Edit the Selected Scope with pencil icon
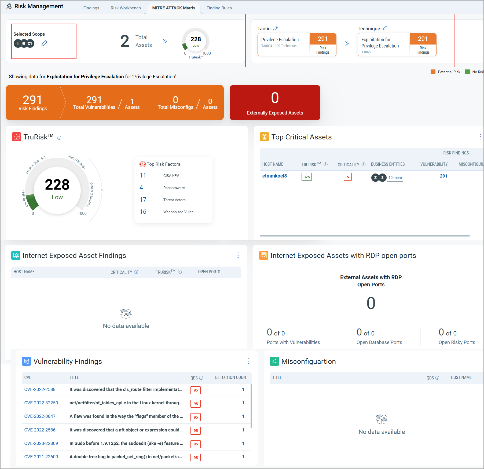 (x=44, y=43)
